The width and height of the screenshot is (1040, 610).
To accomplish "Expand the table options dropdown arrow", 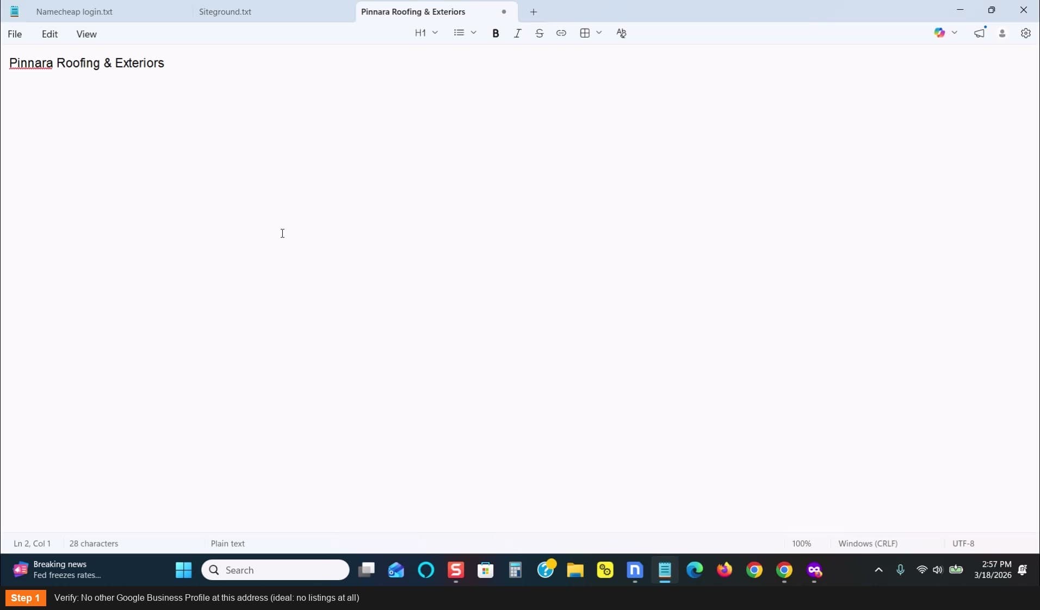I will [599, 33].
